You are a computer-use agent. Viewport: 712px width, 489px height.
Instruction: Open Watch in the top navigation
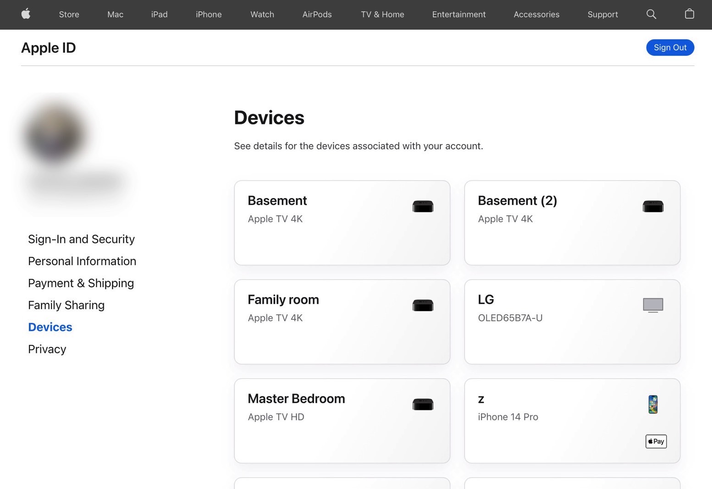(262, 15)
